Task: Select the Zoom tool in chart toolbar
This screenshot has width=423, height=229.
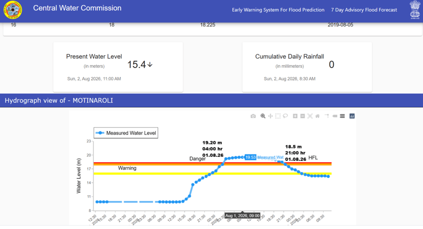Action: click(x=263, y=116)
